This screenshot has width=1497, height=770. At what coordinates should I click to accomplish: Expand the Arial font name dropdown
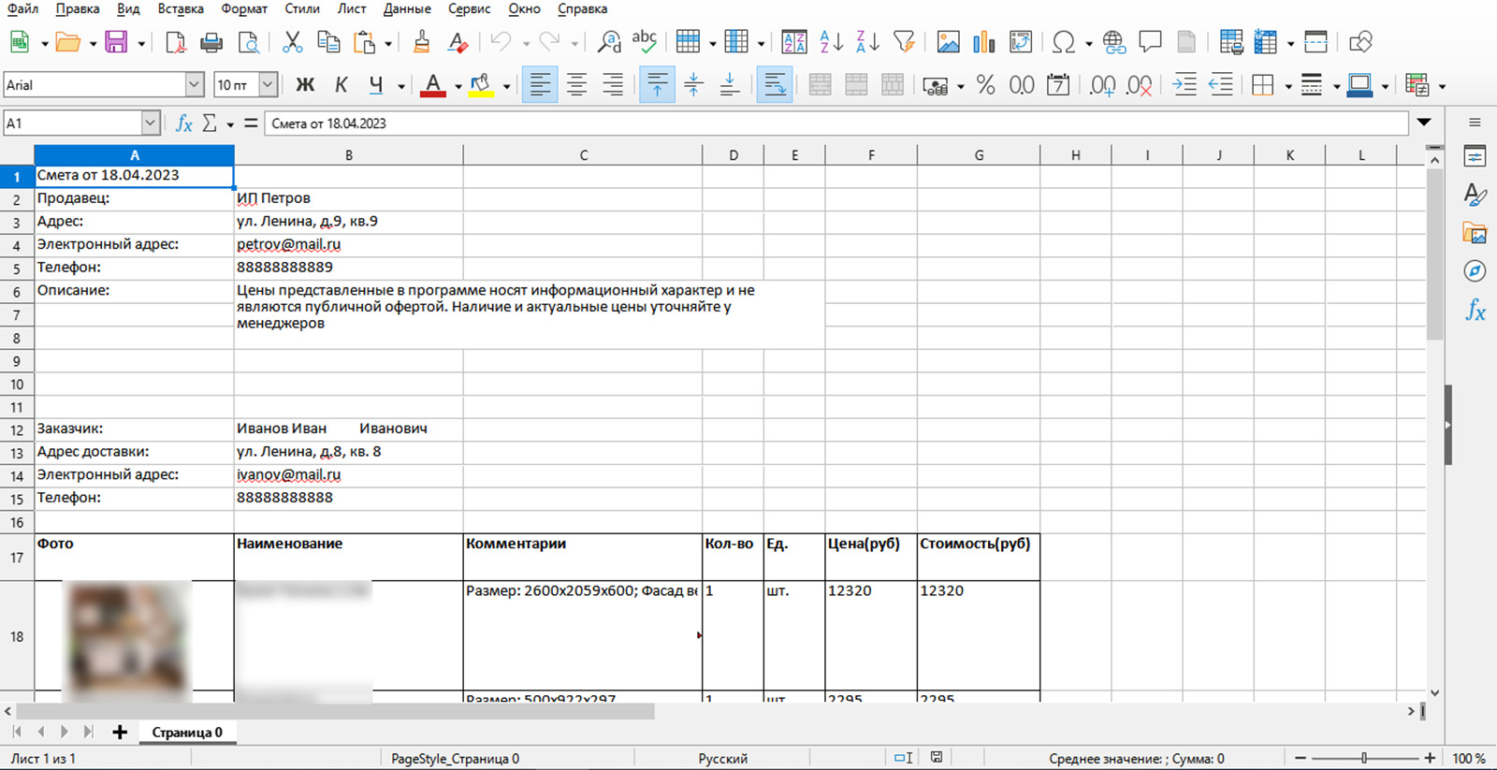click(194, 85)
